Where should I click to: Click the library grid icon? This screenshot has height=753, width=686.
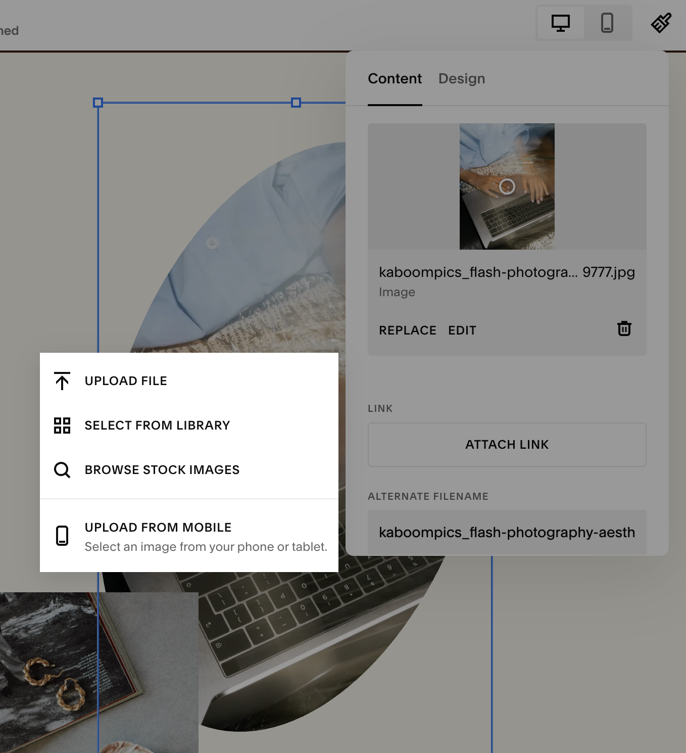coord(62,426)
